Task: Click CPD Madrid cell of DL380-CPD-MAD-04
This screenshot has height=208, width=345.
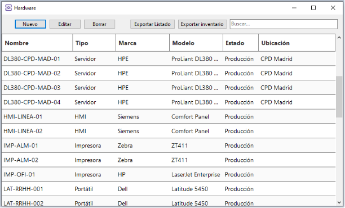Action: click(276, 102)
